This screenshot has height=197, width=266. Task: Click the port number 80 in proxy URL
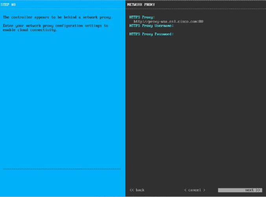[201, 21]
